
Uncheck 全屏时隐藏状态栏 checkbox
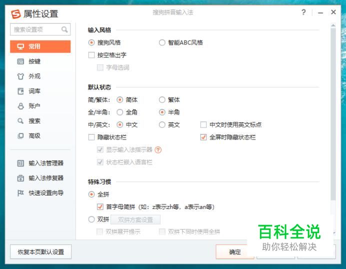[x=203, y=137]
